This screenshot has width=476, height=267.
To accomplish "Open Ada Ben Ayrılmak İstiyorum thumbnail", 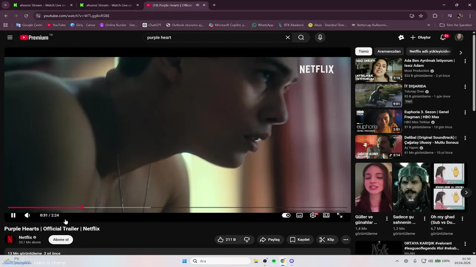I will pyautogui.click(x=379, y=70).
